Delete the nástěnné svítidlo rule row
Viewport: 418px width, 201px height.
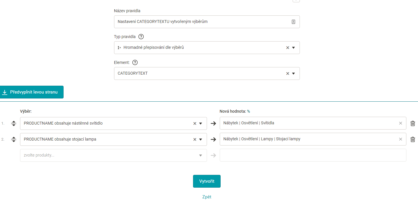(412, 123)
